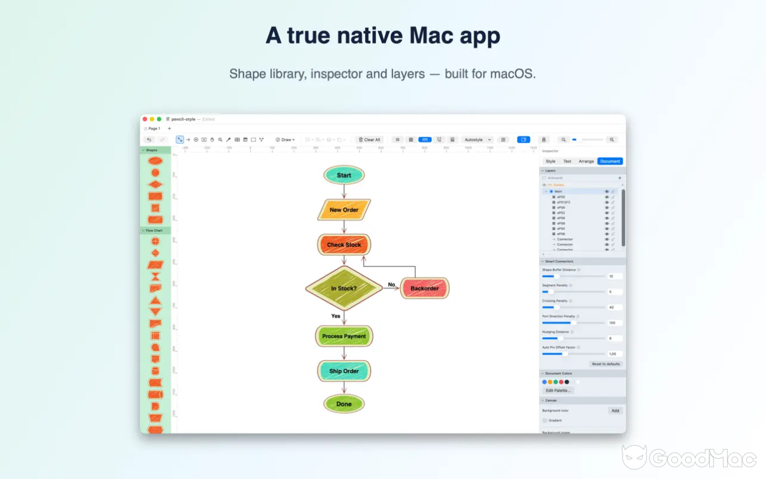Click the page layout toolbar icon

452,140
